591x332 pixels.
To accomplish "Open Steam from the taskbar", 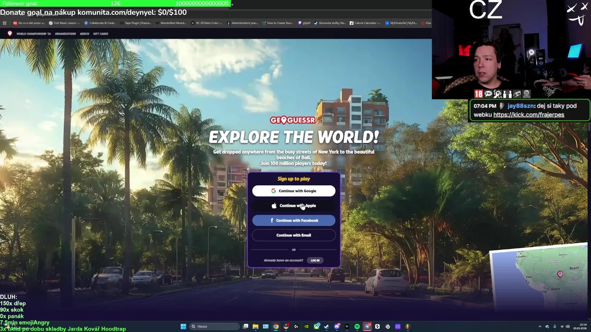I will pyautogui.click(x=326, y=326).
